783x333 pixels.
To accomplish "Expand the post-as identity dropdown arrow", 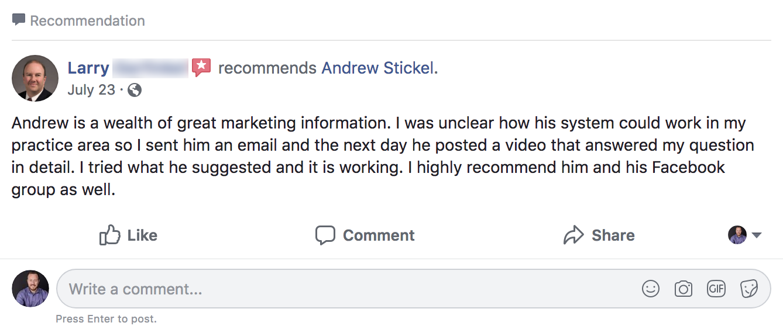I will 757,235.
